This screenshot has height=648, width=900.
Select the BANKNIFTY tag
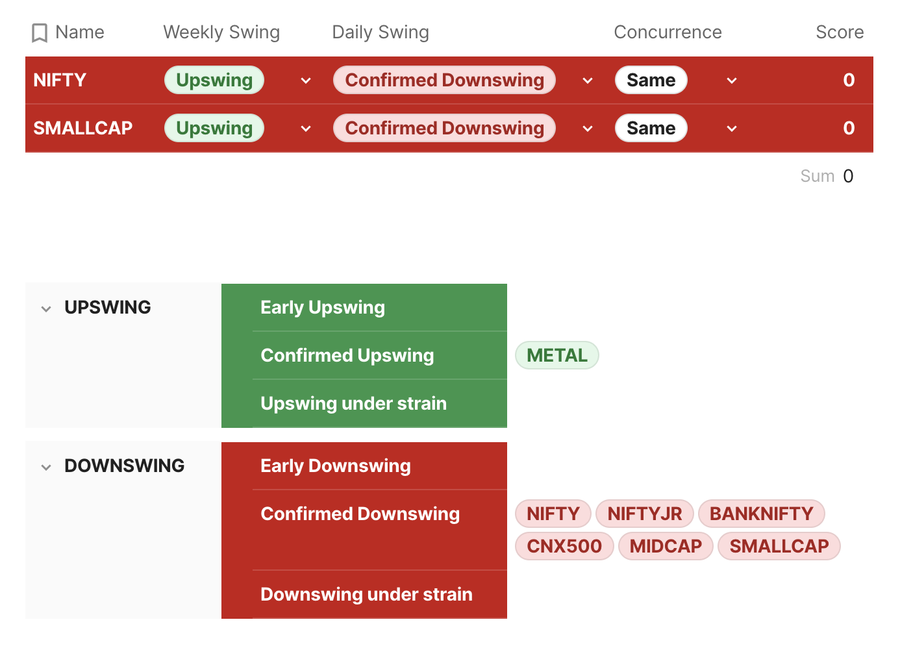click(762, 514)
